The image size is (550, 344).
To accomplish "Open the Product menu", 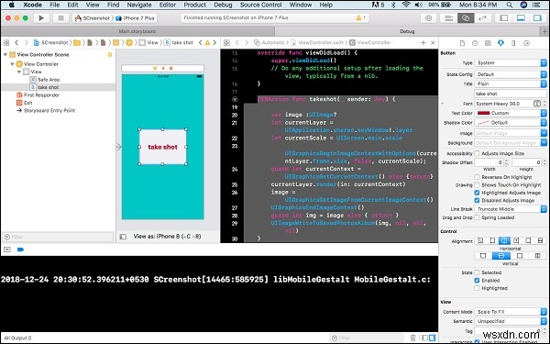I will click(194, 5).
